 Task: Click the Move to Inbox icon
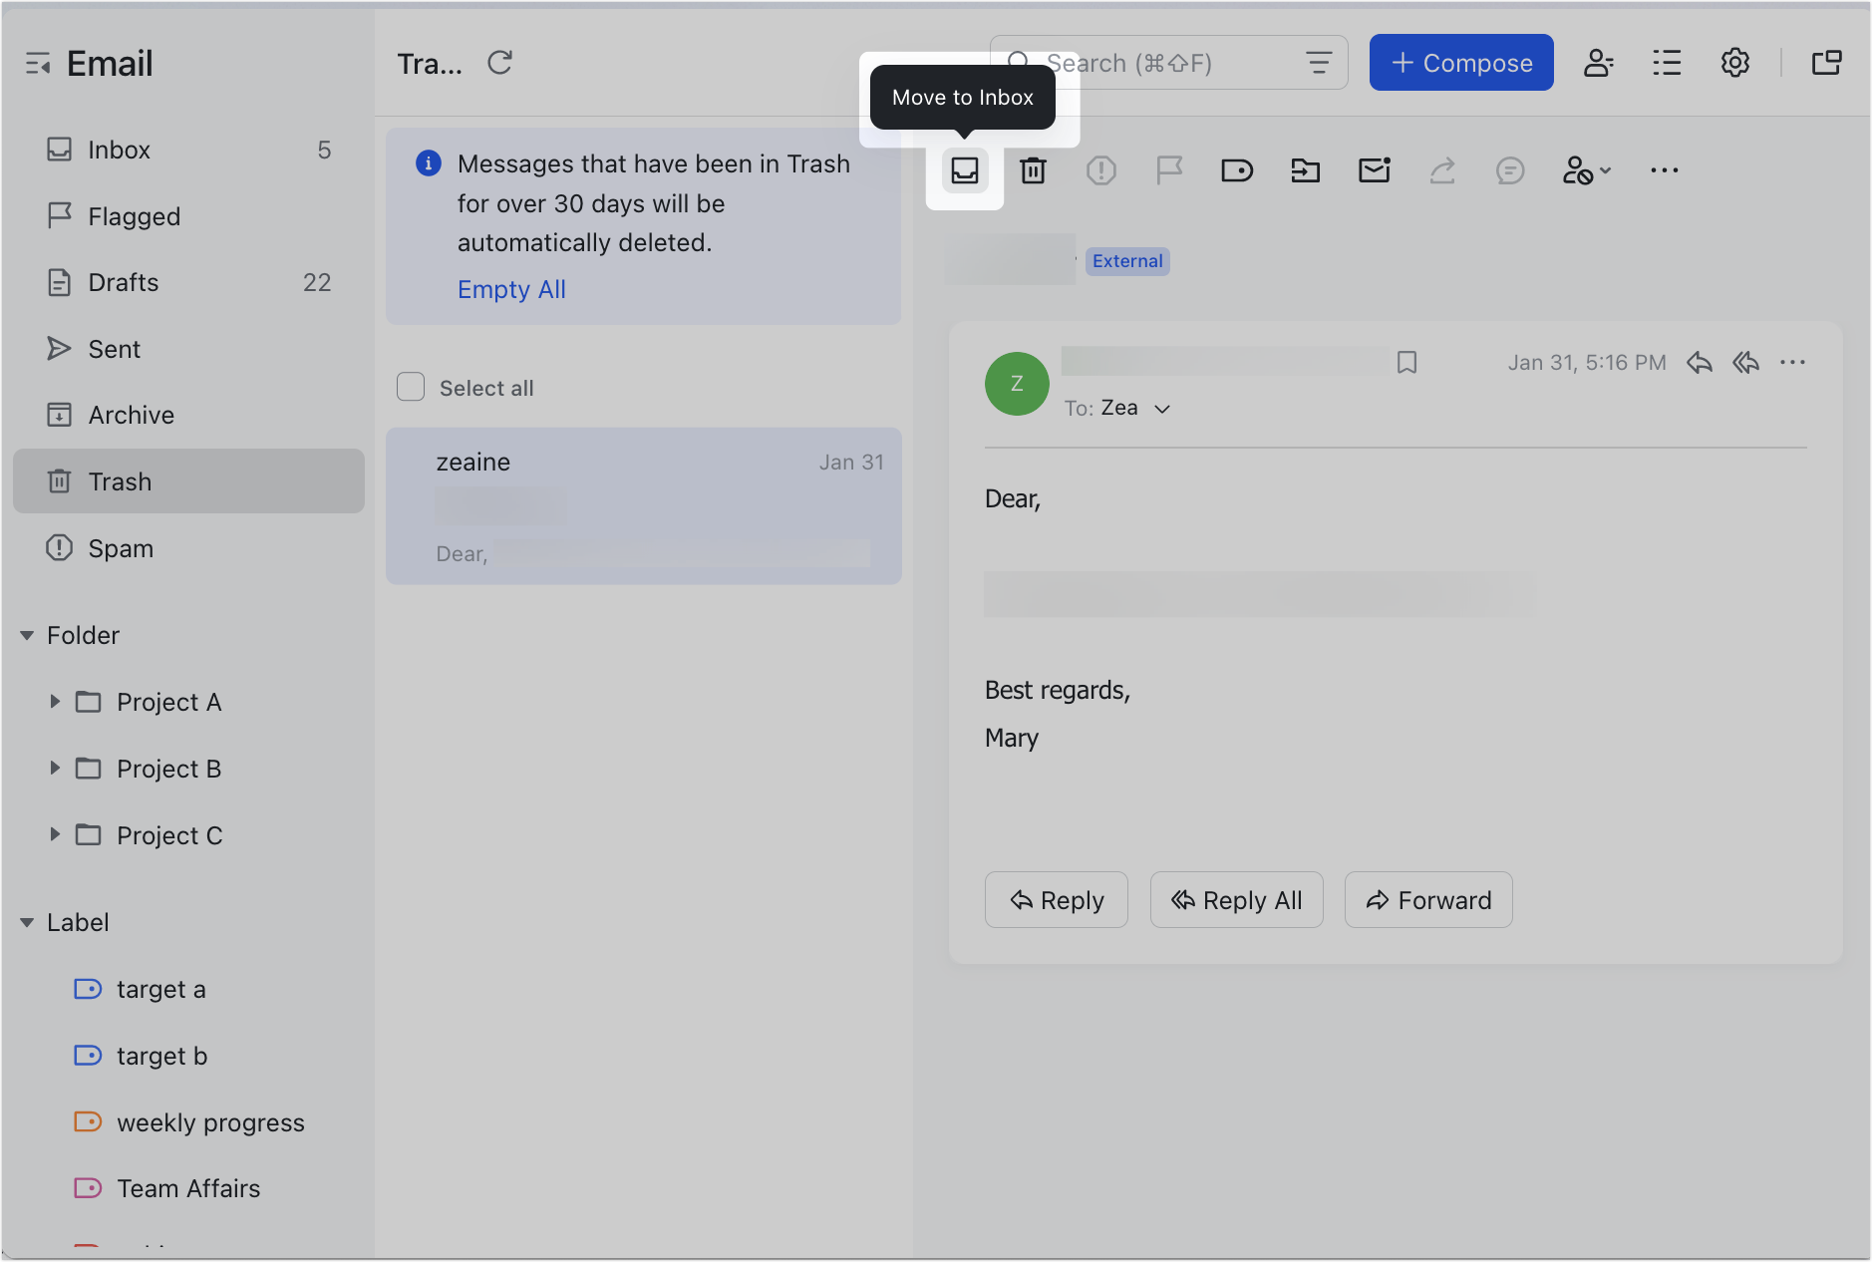pos(964,170)
